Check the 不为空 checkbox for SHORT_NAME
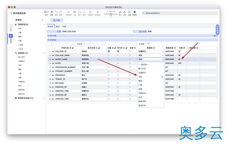Image resolution: width=227 pixels, height=144 pixels. [x=118, y=59]
